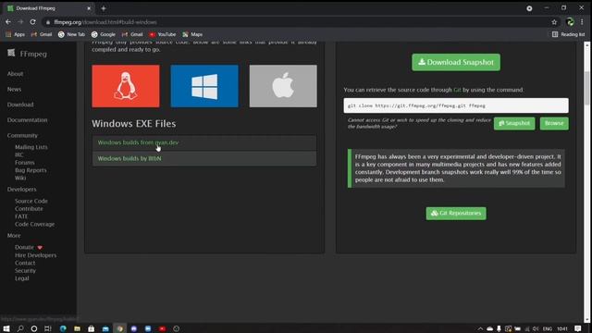Open taskbar search magnifier
Viewport: 592px width, 333px height.
coord(20,329)
